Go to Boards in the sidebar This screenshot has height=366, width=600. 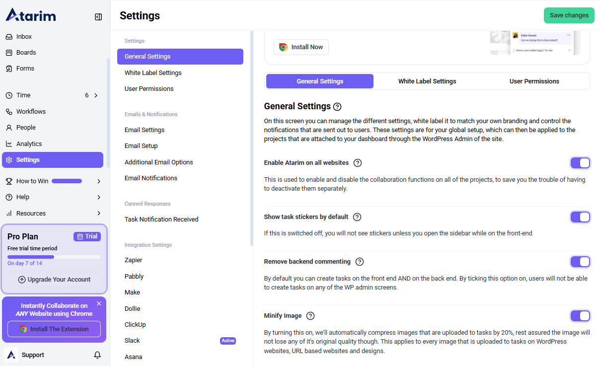(x=26, y=53)
